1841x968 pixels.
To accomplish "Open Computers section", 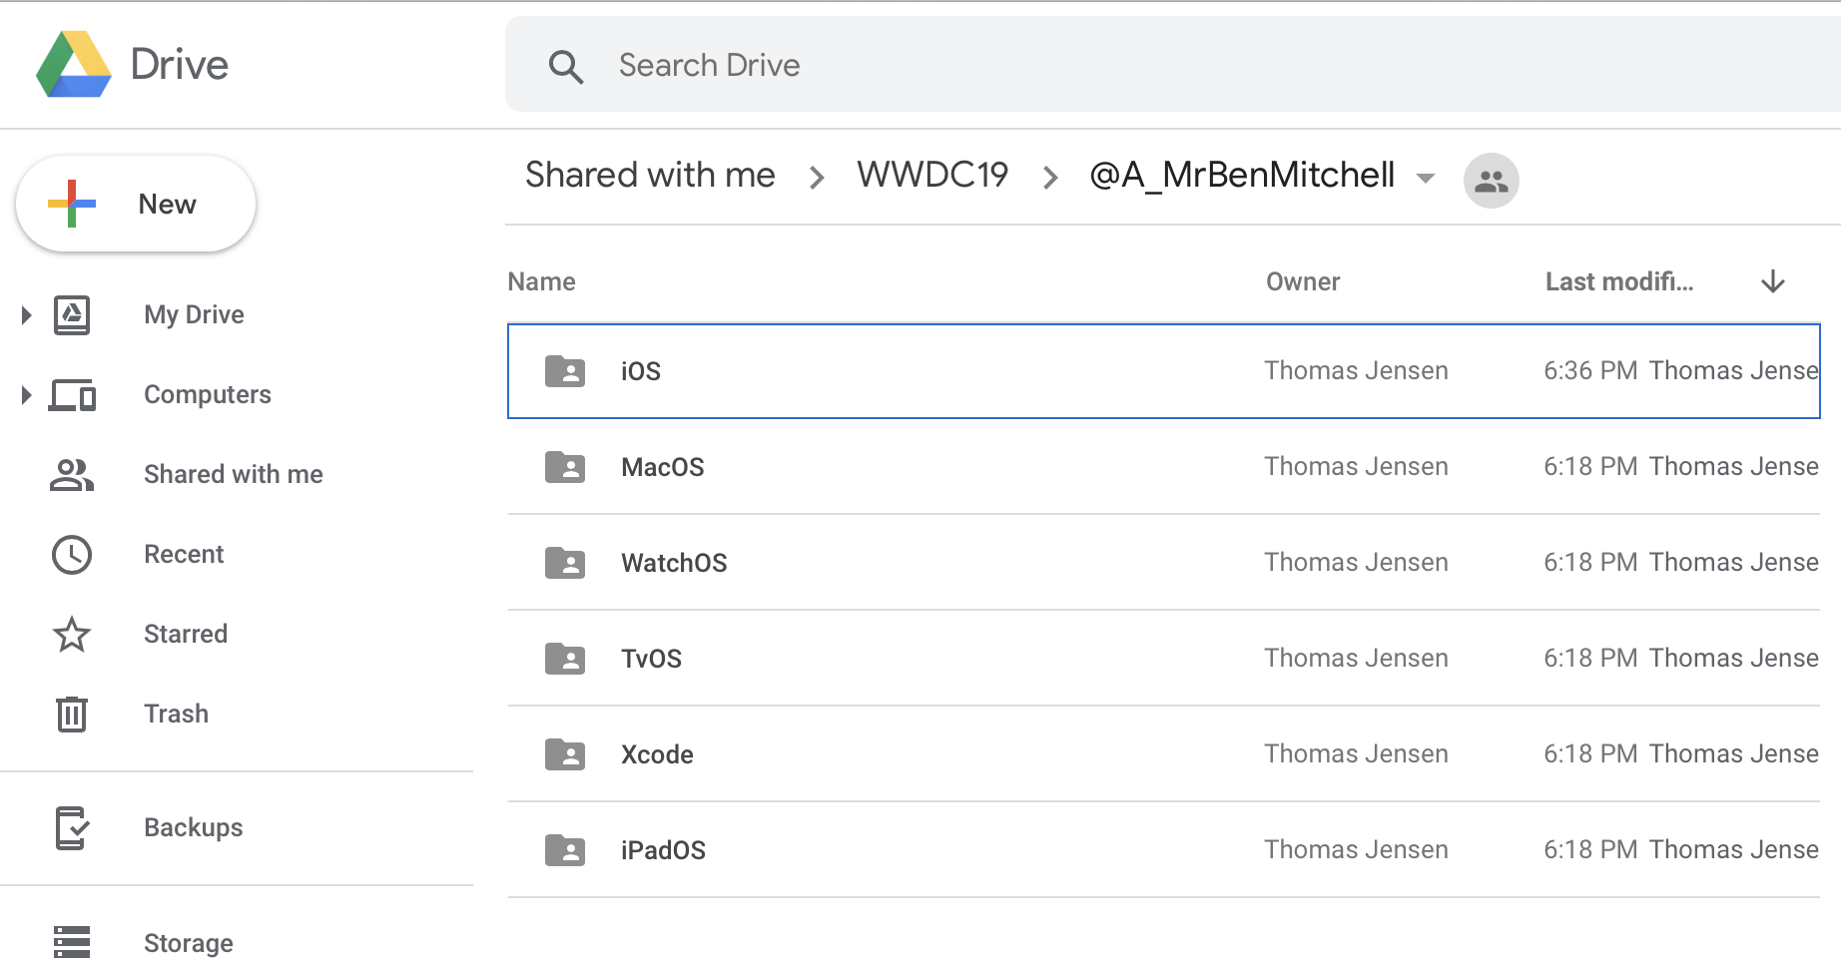I will pyautogui.click(x=208, y=394).
